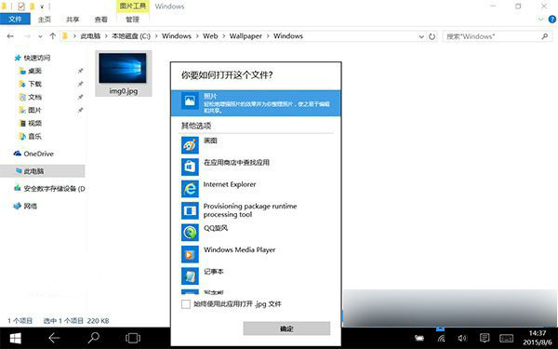Open the touch keyboard tray icon
The image size is (558, 349).
click(x=506, y=339)
